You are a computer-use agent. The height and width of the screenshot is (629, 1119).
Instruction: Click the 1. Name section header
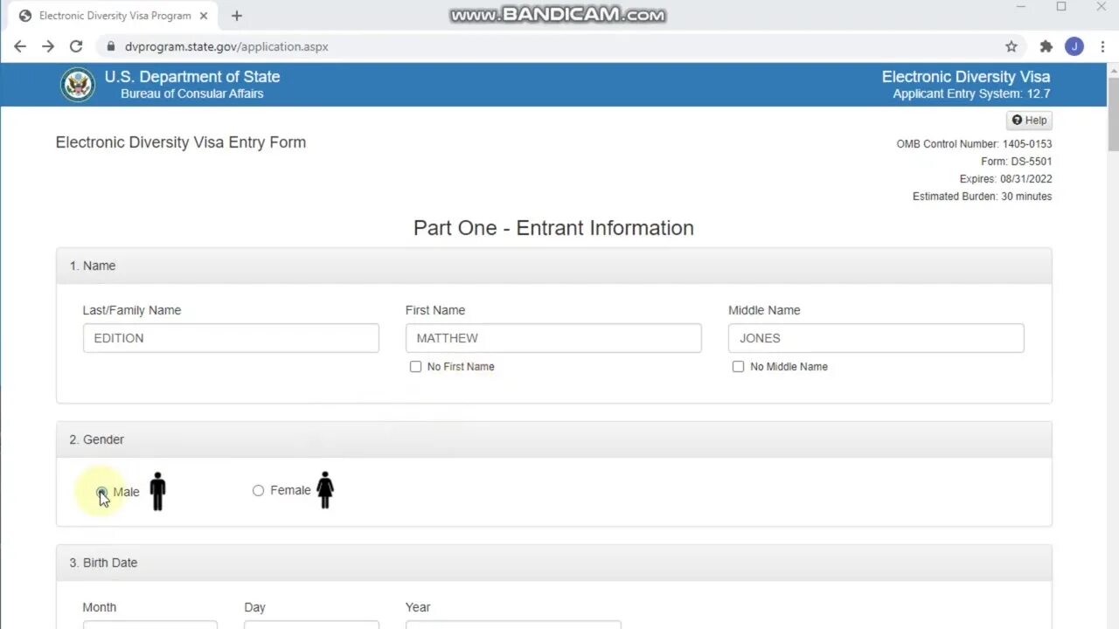(554, 266)
